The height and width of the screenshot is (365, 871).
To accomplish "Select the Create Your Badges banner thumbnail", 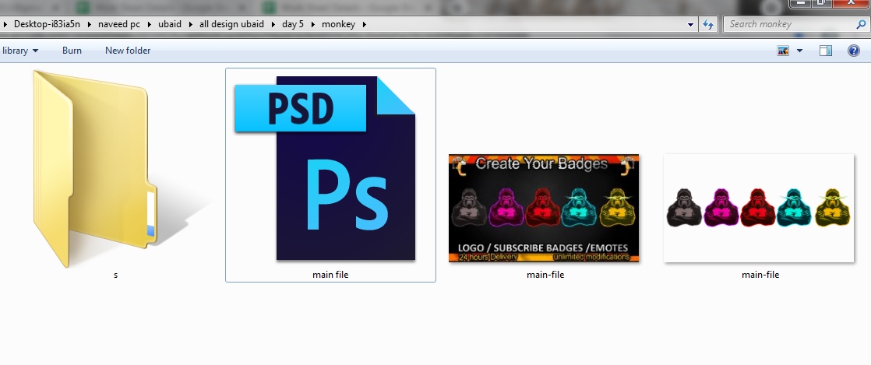I will point(544,208).
